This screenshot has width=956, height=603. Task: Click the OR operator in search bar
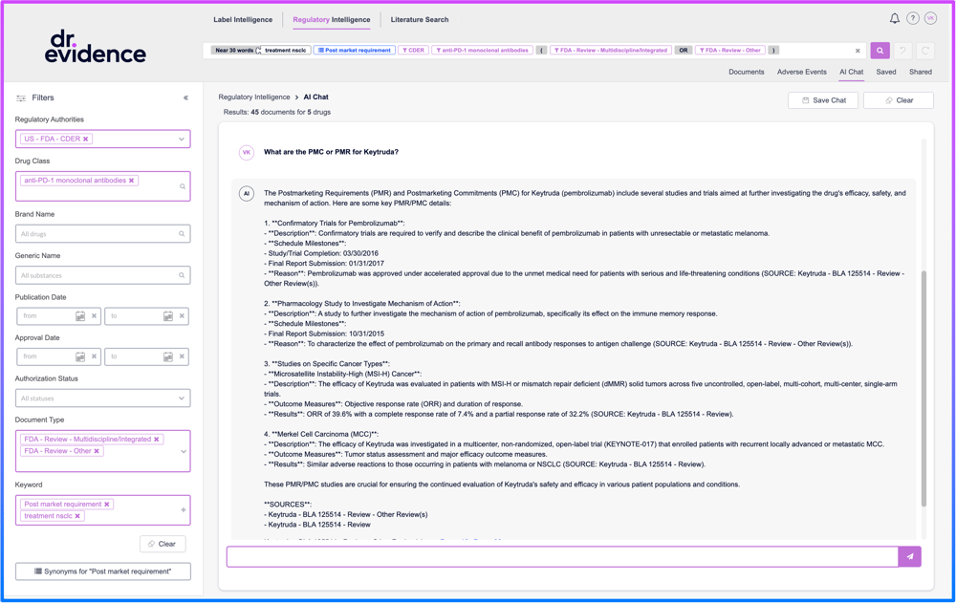pos(684,51)
